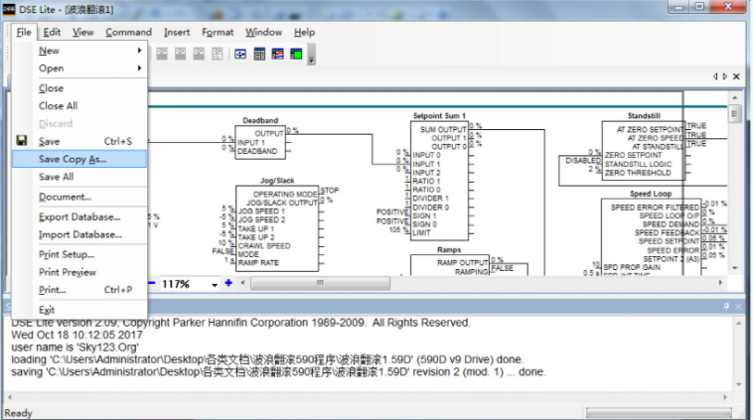This screenshot has height=420, width=753.
Task: Expand the New submenu
Action: pos(140,51)
